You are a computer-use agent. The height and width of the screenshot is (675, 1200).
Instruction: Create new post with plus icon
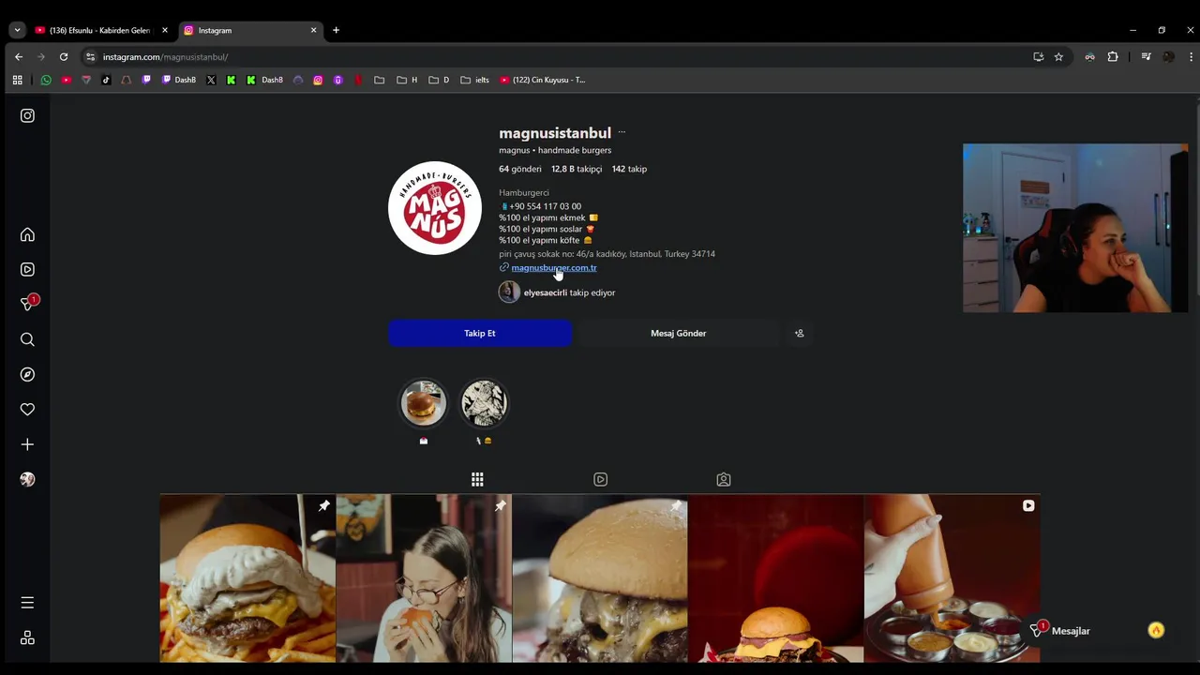pyautogui.click(x=27, y=444)
